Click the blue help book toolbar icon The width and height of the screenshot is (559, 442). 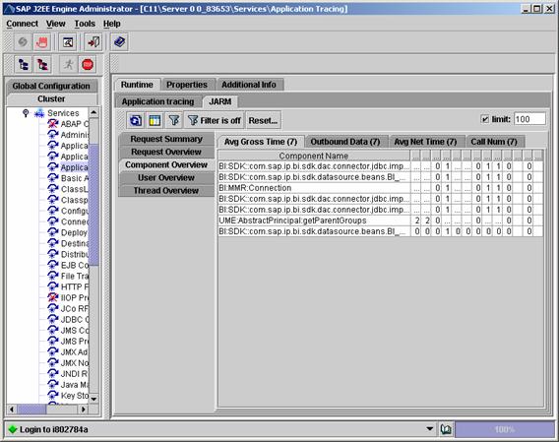coord(119,42)
